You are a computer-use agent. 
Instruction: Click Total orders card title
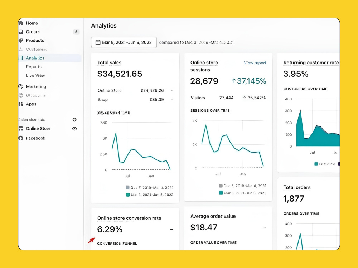[297, 187]
